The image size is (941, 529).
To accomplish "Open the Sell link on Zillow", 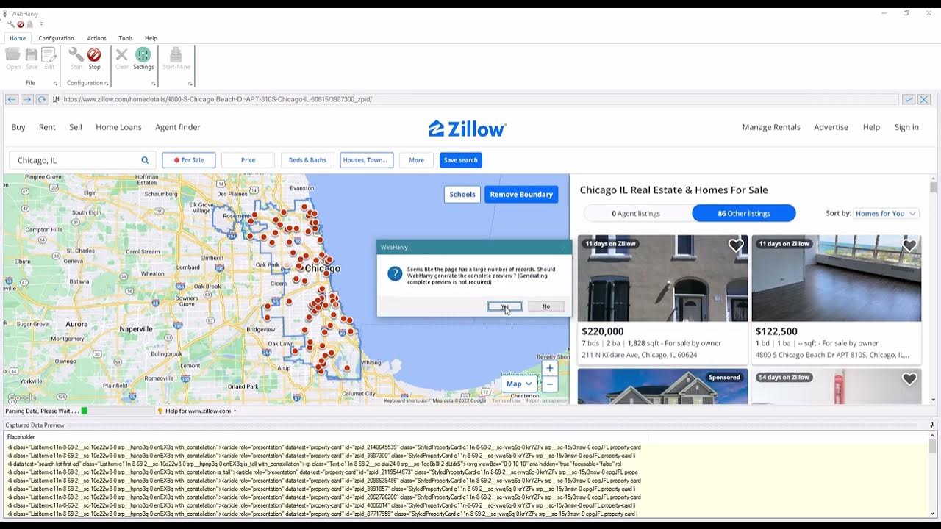I will click(x=76, y=127).
